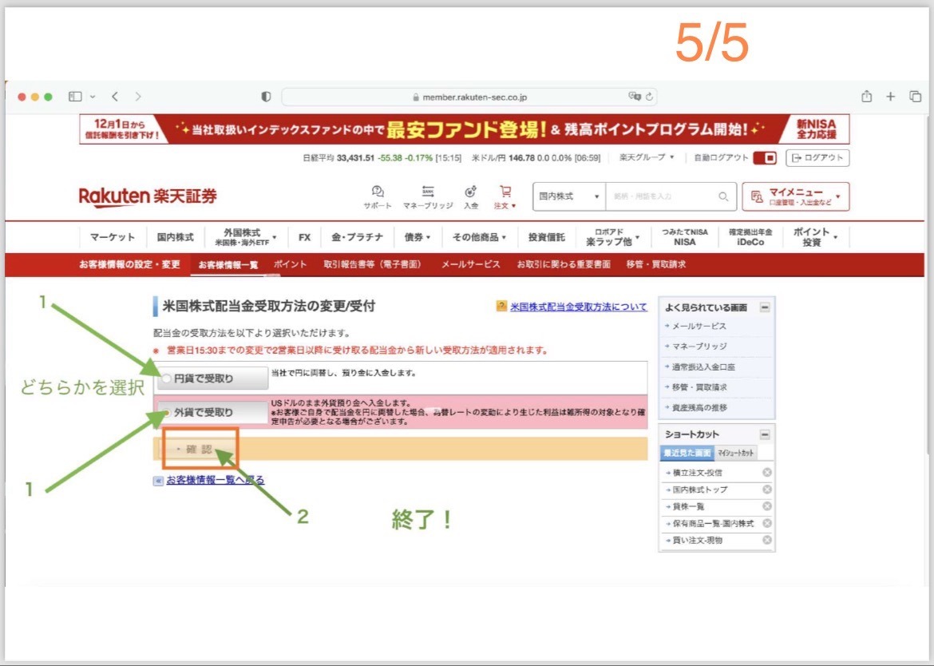Remove 貸株一覧 from recent list
Viewport: 934px width, 666px height.
767,505
